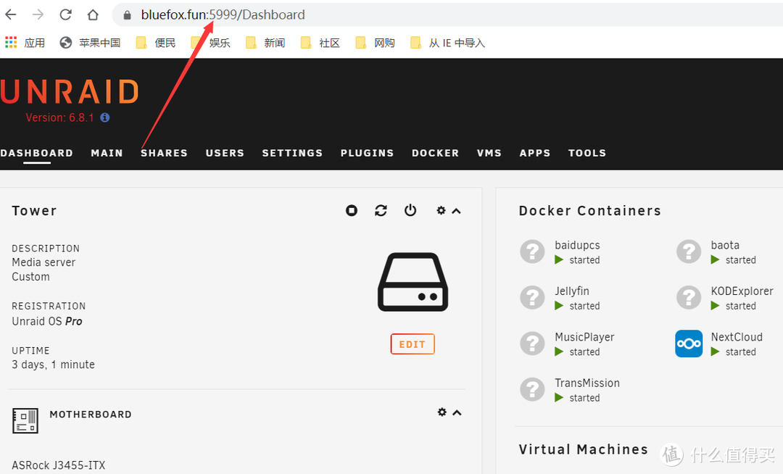Open the PLUGINS tab
783x474 pixels.
(368, 153)
